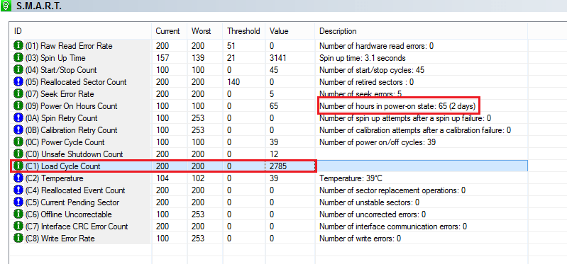Select the (04) Start/Stop Count row
The width and height of the screenshot is (567, 264).
click(x=269, y=70)
